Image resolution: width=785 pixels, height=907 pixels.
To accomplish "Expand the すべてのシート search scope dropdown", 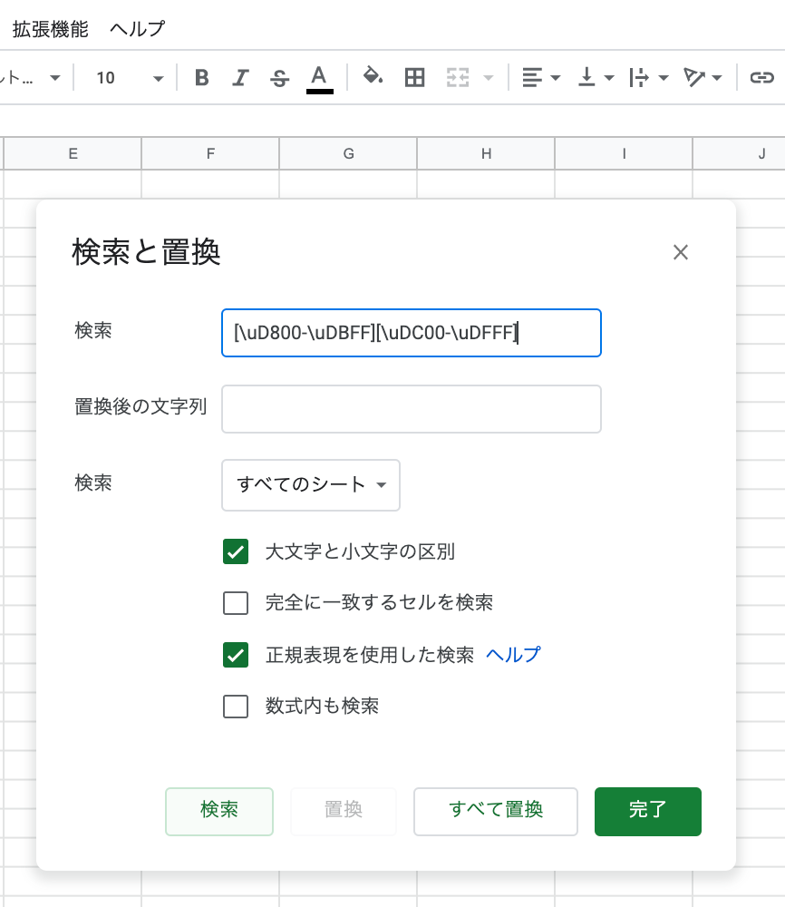I will (311, 485).
